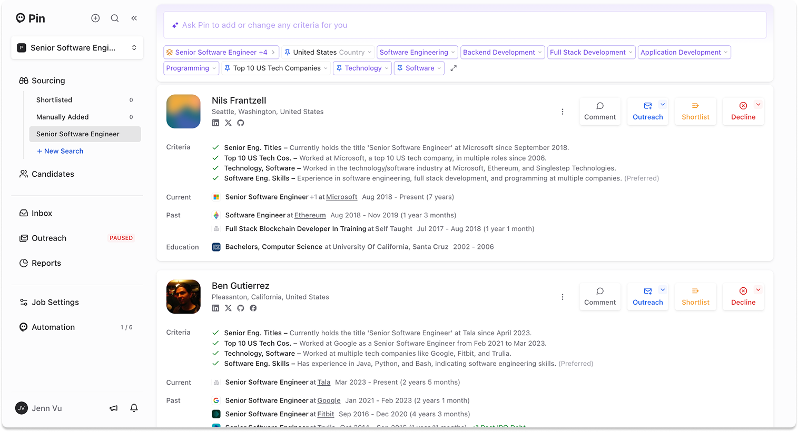Start a + New Search

tap(60, 151)
